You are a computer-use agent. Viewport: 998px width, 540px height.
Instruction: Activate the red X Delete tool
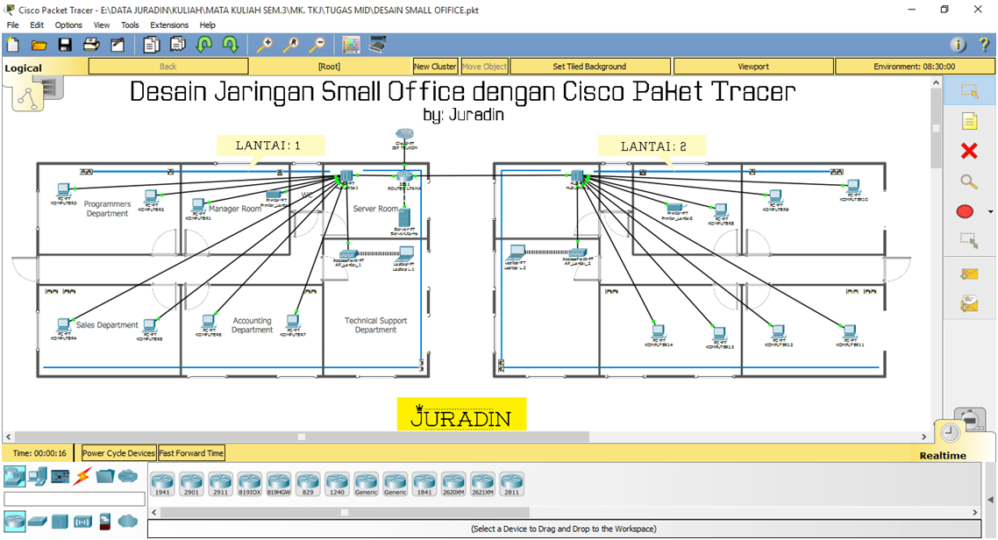(x=969, y=151)
